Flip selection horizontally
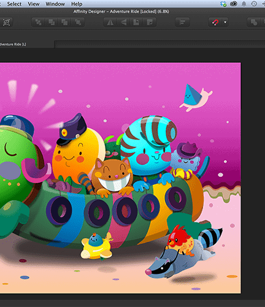The width and height of the screenshot is (265, 307). [110, 22]
